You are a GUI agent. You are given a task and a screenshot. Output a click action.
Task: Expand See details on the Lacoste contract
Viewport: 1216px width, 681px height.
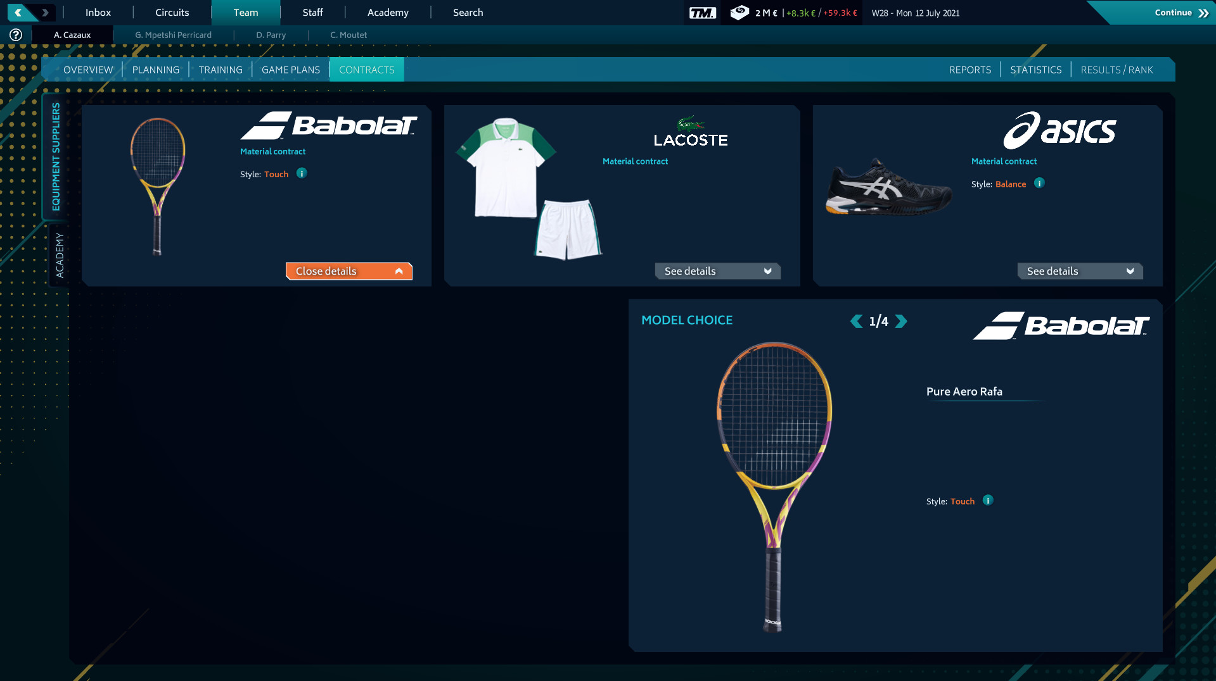tap(717, 271)
